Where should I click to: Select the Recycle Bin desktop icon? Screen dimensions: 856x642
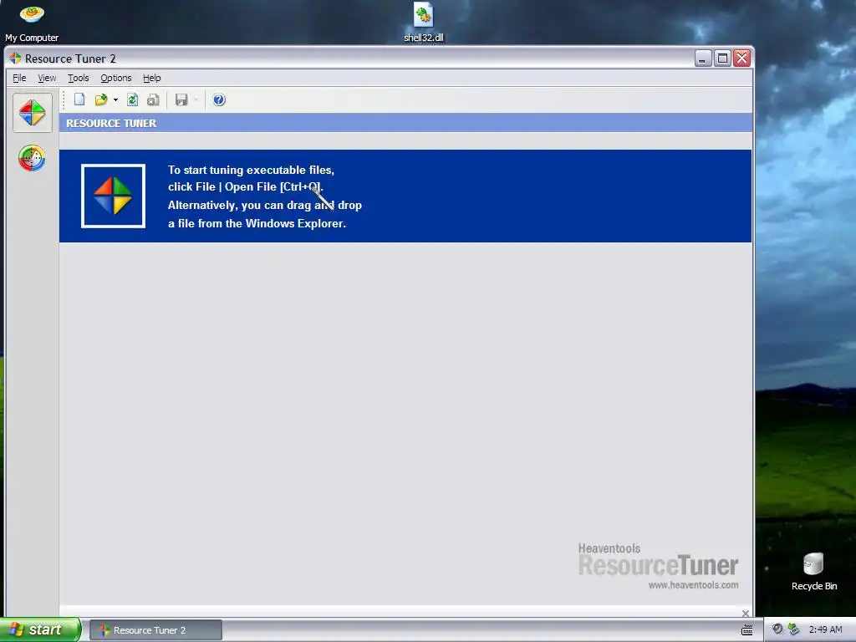point(814,571)
